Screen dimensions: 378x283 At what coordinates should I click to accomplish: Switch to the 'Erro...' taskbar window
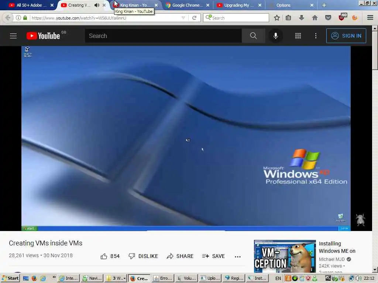(x=163, y=279)
